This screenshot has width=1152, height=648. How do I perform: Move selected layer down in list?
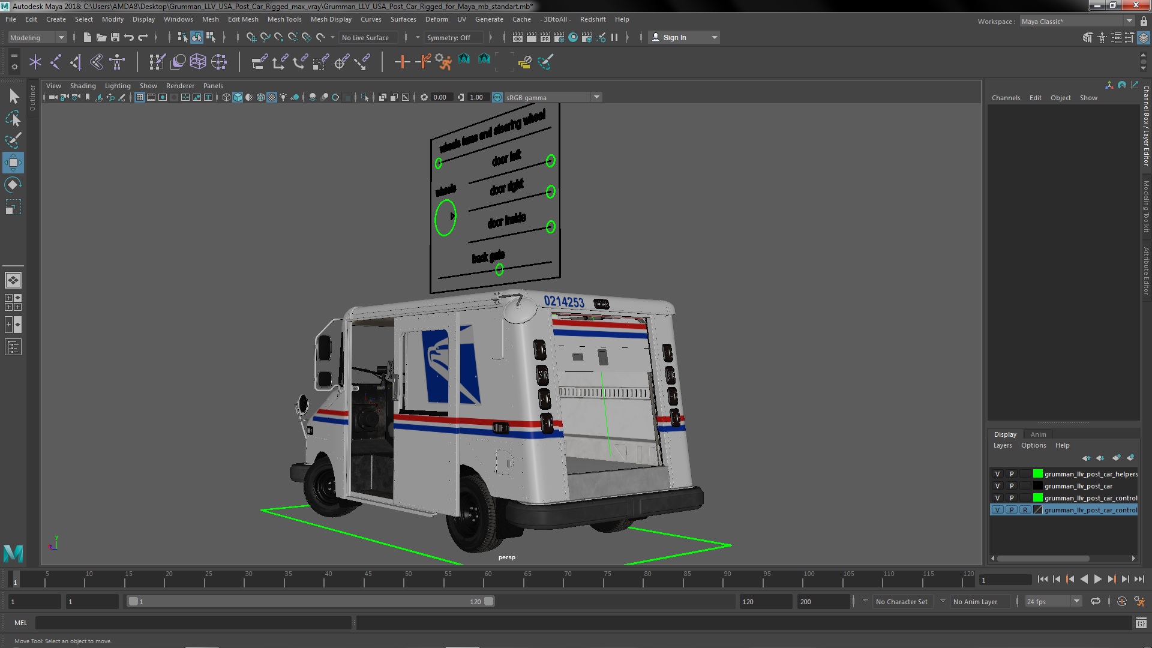coord(1100,458)
